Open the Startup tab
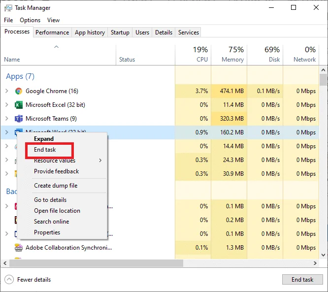This screenshot has height=292, width=328. pos(120,32)
